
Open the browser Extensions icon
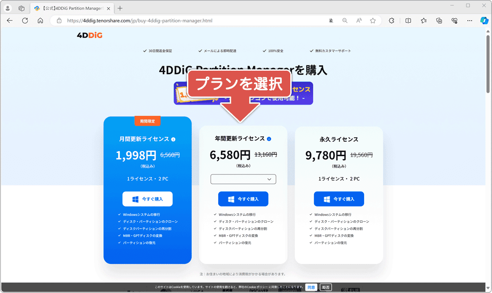coord(391,21)
